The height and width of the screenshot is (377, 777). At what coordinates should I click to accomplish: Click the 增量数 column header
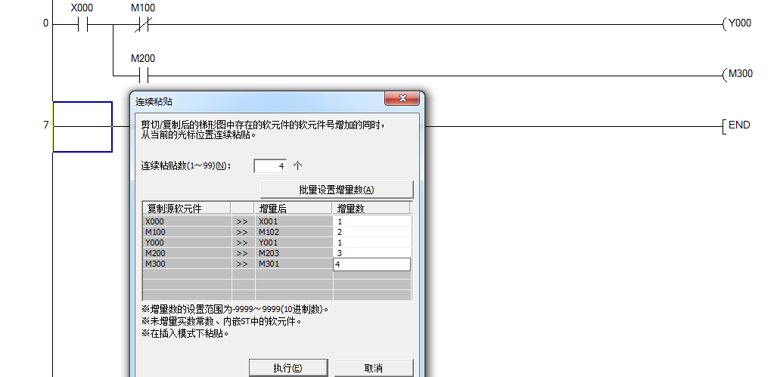[x=371, y=209]
